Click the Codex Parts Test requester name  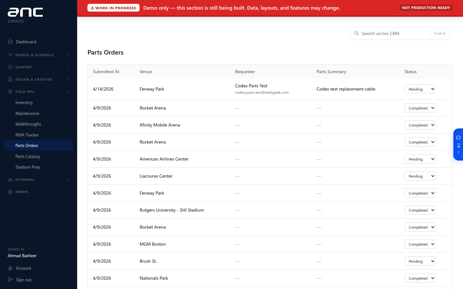click(x=251, y=86)
